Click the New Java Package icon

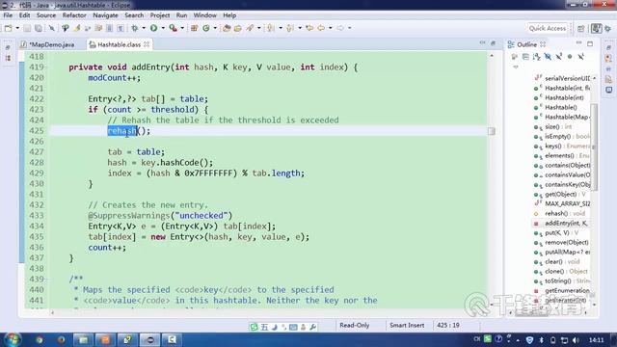[x=194, y=28]
